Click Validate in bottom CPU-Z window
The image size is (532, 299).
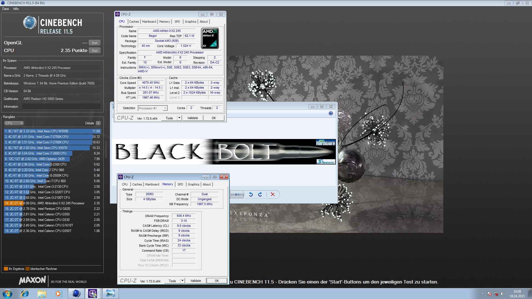coord(196,281)
